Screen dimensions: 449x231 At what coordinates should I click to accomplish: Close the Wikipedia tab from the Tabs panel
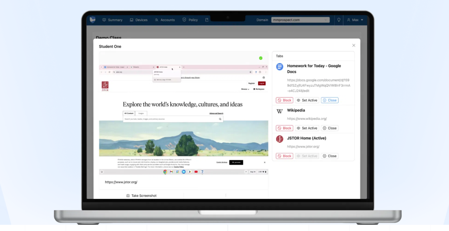(x=330, y=128)
